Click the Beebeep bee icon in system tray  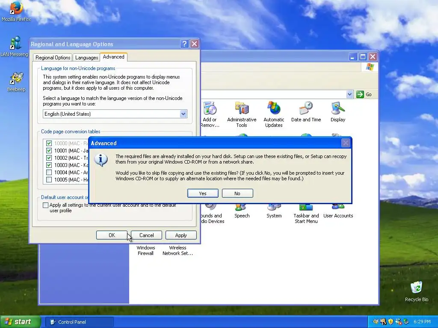(376, 322)
